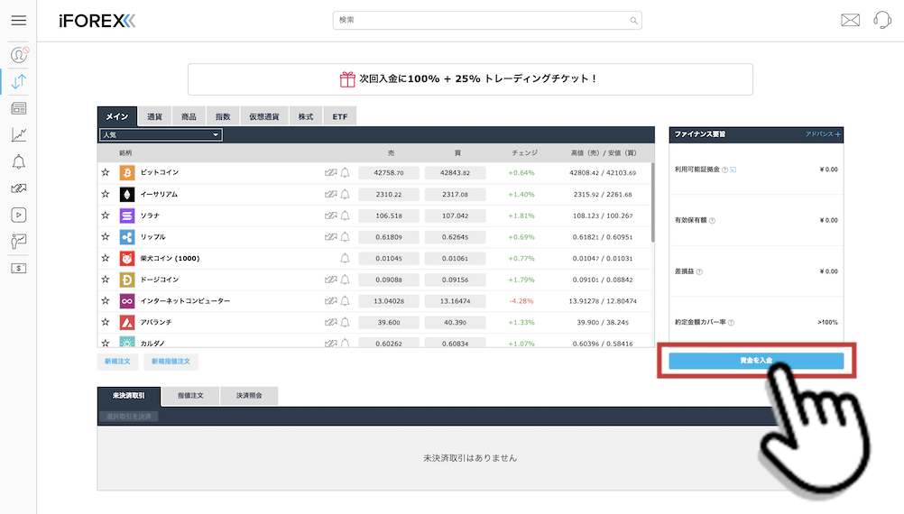Favorite Bitcoin with its star
Screen dimensions: 904x514
pyautogui.click(x=106, y=172)
